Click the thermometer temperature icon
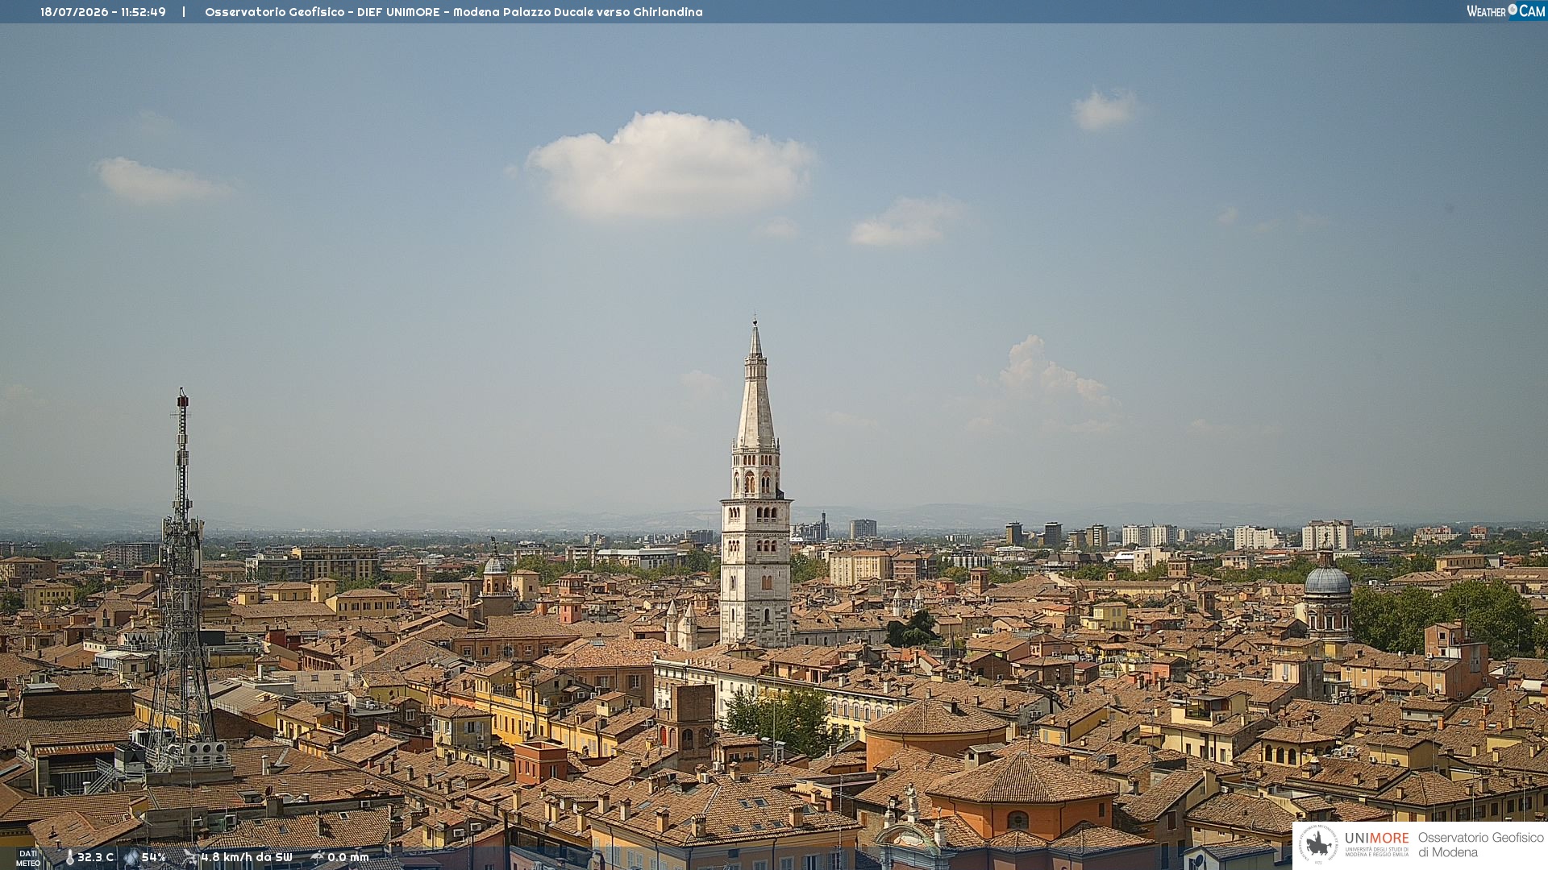The height and width of the screenshot is (870, 1548). 69,858
